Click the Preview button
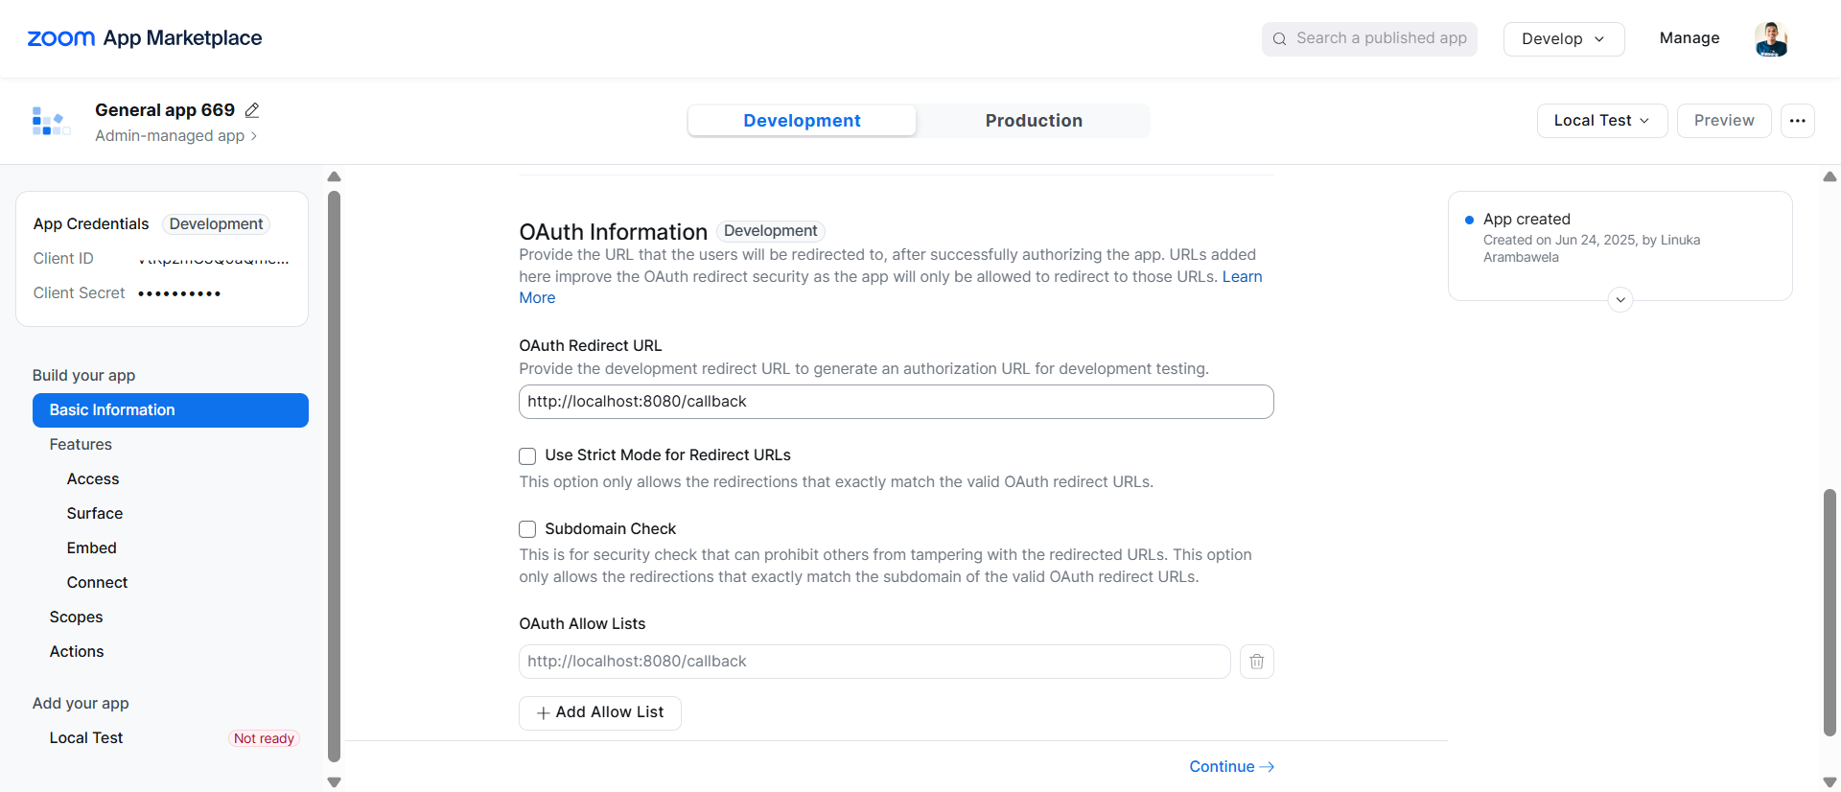 1724,121
